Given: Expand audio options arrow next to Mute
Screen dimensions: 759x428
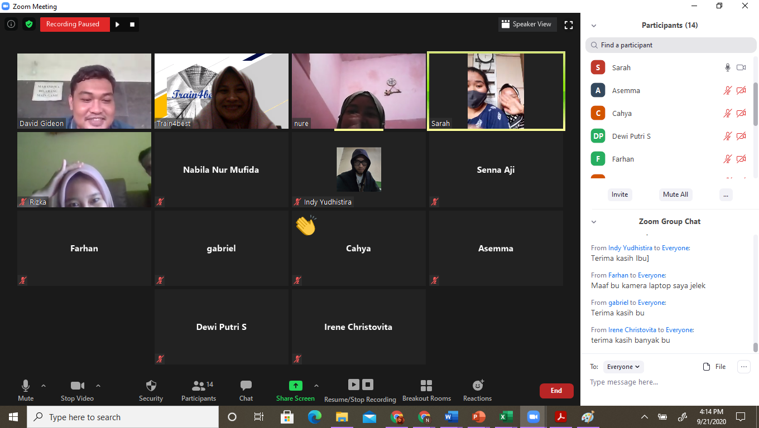Looking at the screenshot, I should 44,385.
